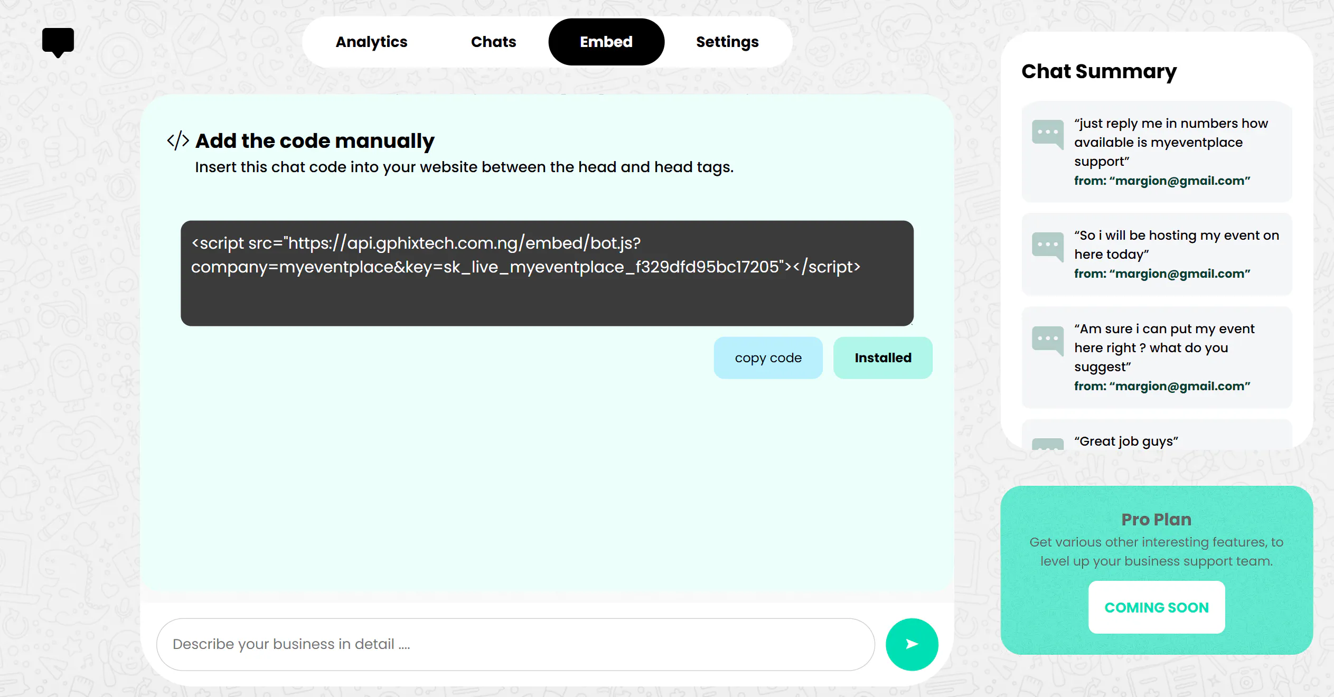
Task: Open the 'just reply me in numbers' chat summary
Action: click(1157, 152)
